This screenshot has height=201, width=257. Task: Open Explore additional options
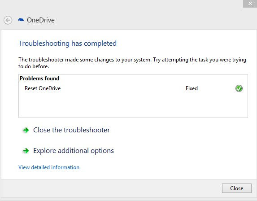[x=74, y=151]
